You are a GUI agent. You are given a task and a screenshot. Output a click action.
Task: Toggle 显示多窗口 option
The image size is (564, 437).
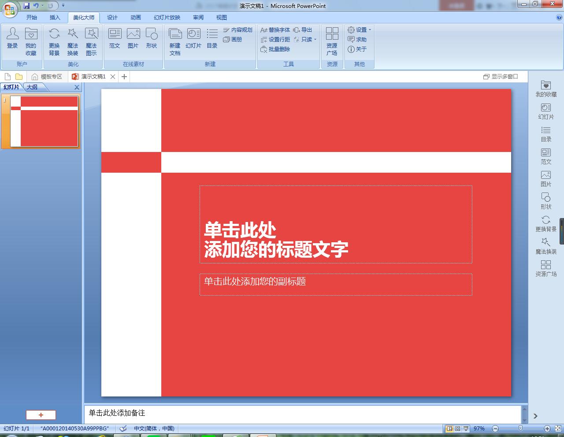(x=501, y=77)
